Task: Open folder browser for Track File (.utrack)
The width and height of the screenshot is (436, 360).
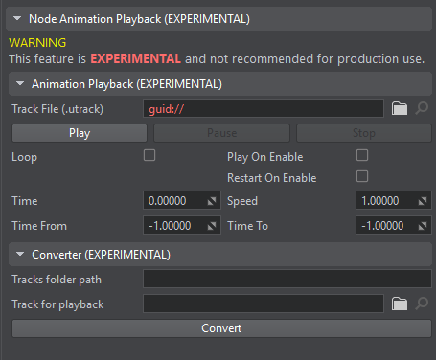Action: coord(400,108)
